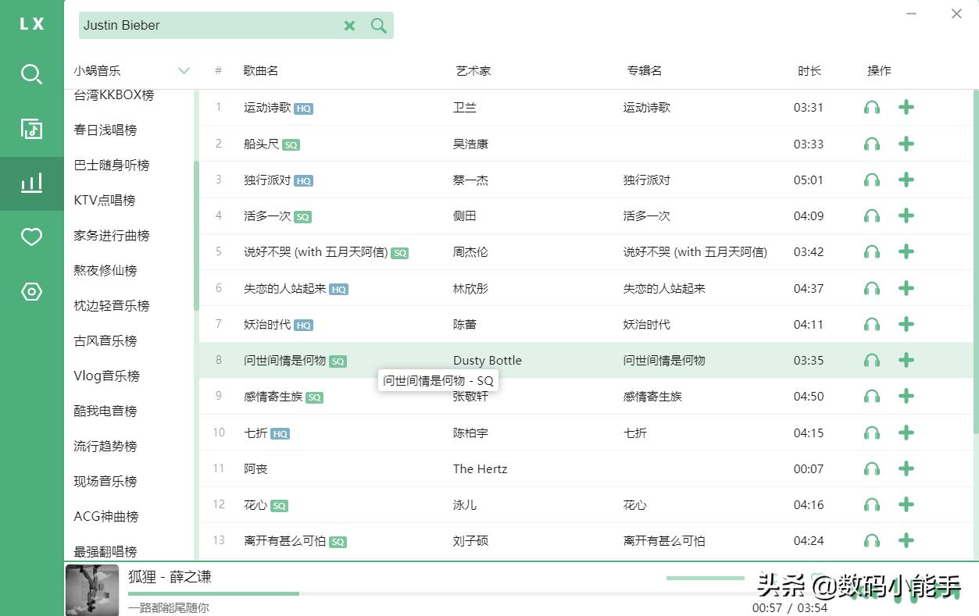
Task: Open Settings via the gear icon
Action: pos(31,291)
